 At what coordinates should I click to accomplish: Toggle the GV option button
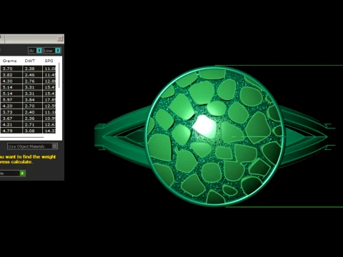click(x=35, y=51)
